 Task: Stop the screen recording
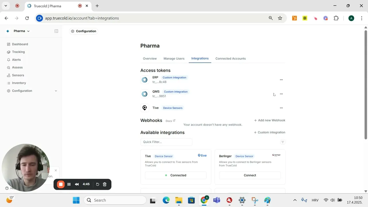61,184
